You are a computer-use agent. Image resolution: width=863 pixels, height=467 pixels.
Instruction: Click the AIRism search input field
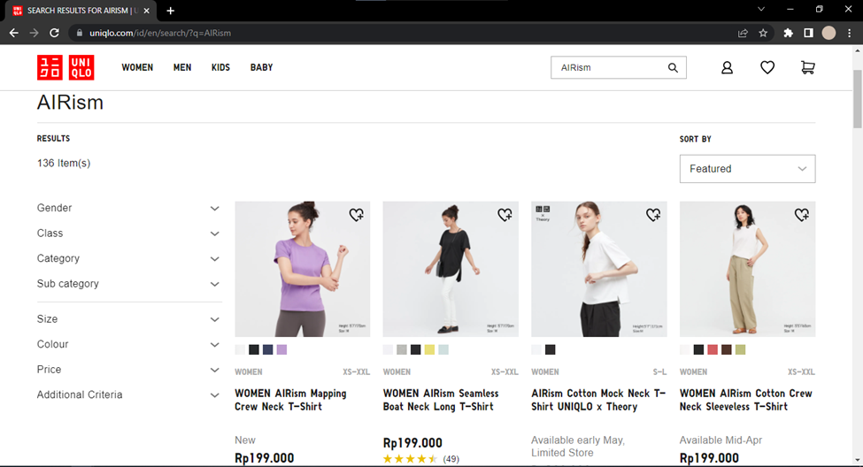click(x=608, y=67)
